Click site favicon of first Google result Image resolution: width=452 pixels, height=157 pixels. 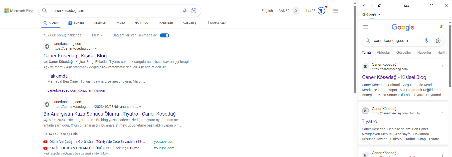[365, 67]
